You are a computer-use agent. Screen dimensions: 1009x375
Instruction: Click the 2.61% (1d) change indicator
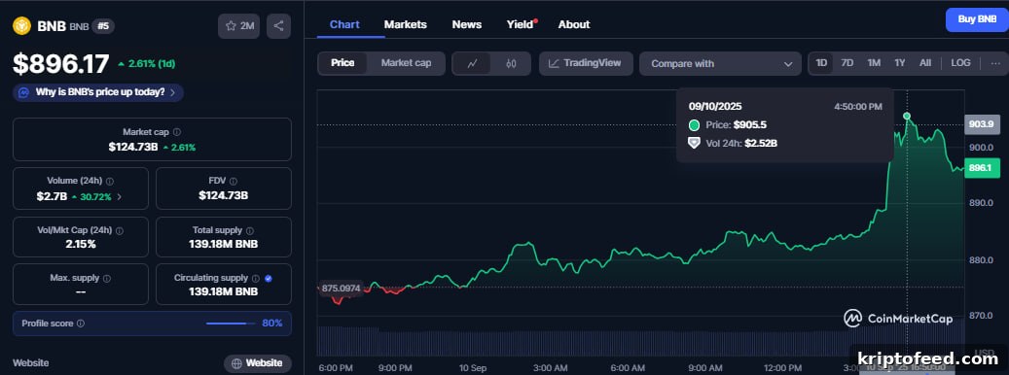(x=147, y=63)
